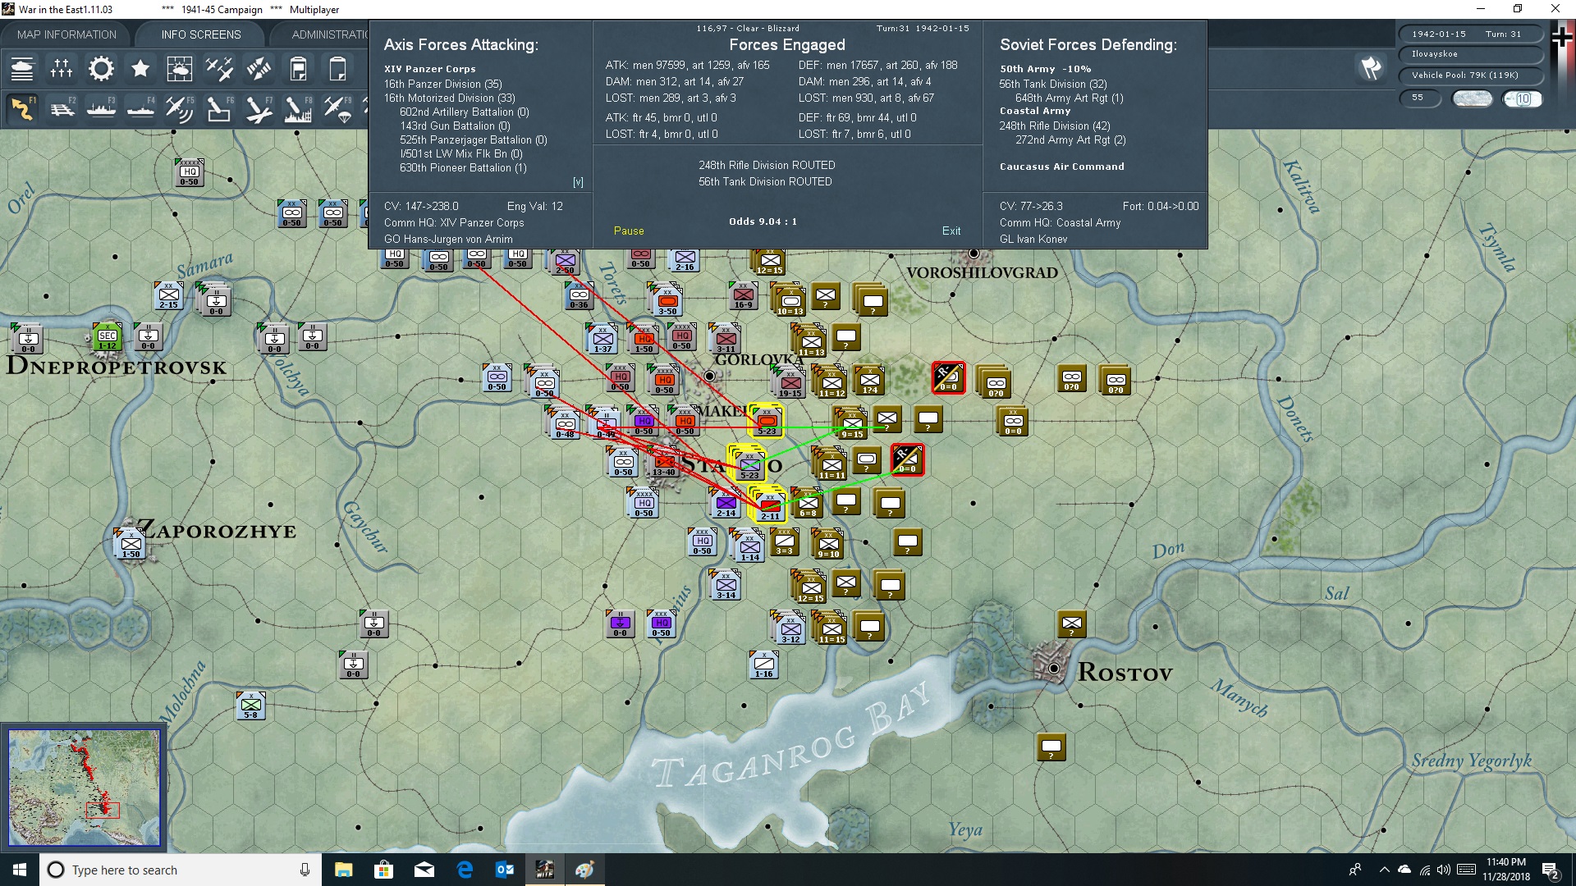Select Move mode F1

22,109
